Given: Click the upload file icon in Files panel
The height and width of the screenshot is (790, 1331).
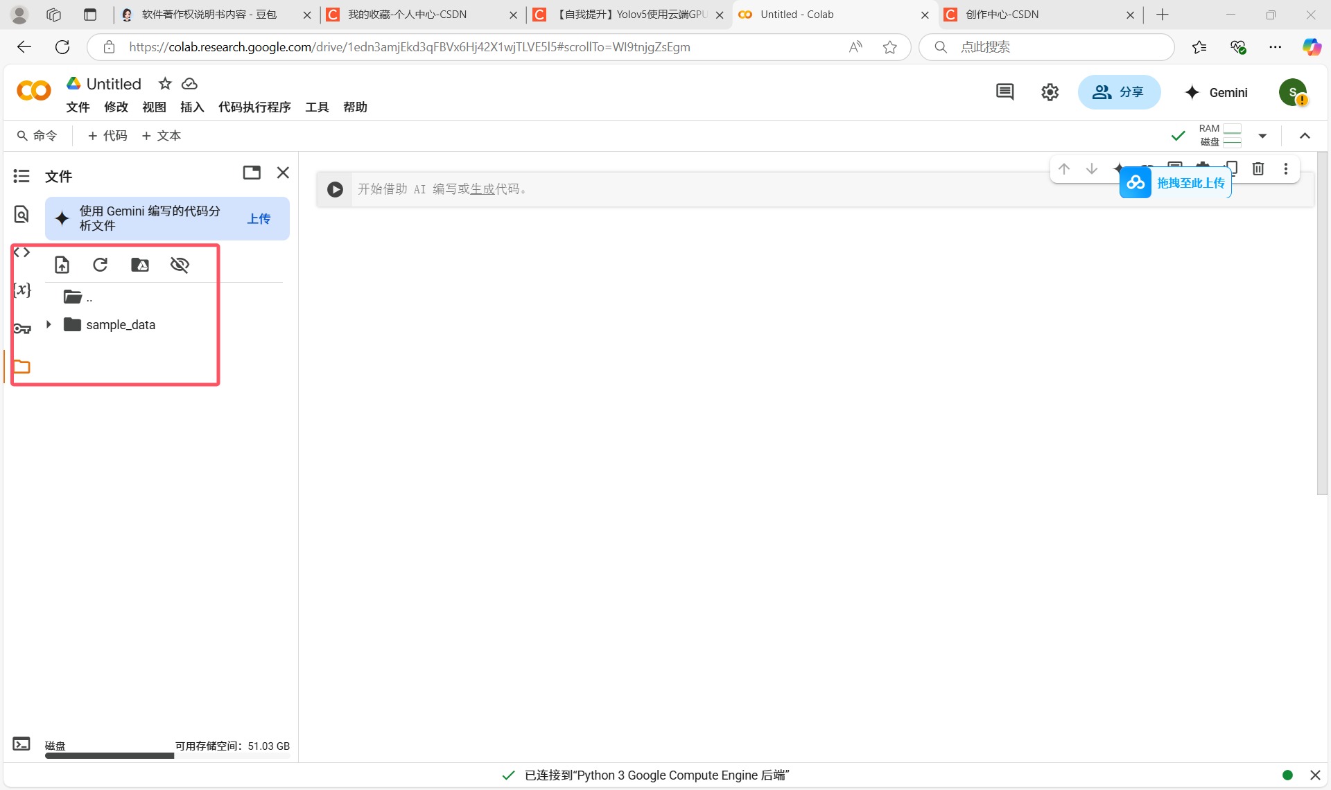Looking at the screenshot, I should click(62, 265).
